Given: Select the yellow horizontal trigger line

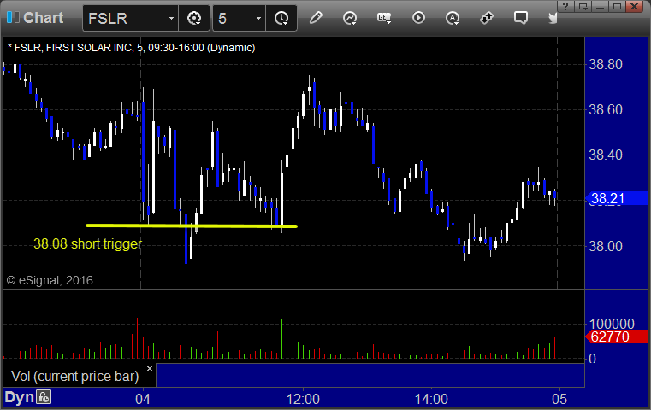Looking at the screenshot, I should point(192,226).
